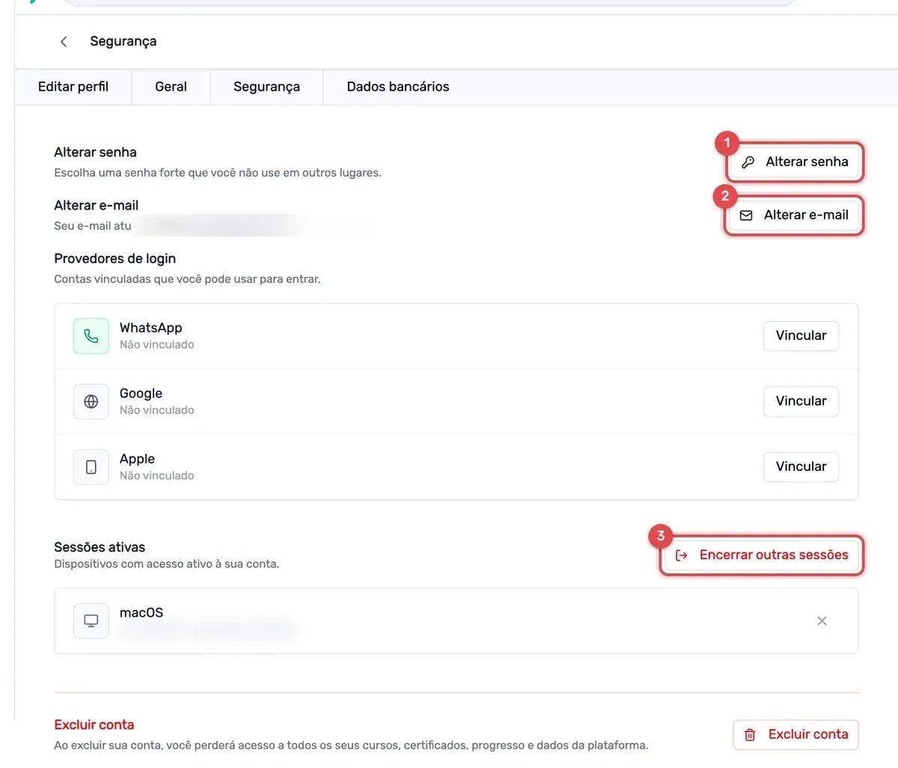
Task: Open the Dados bancários tab
Action: (x=398, y=87)
